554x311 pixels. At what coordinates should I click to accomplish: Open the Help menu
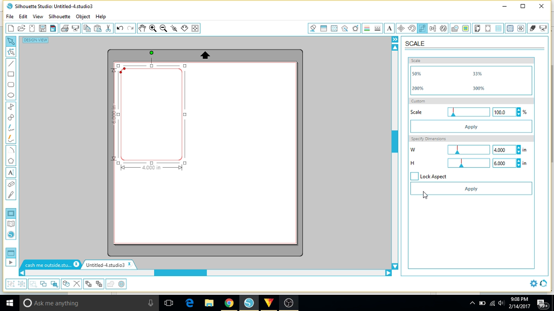(x=100, y=17)
